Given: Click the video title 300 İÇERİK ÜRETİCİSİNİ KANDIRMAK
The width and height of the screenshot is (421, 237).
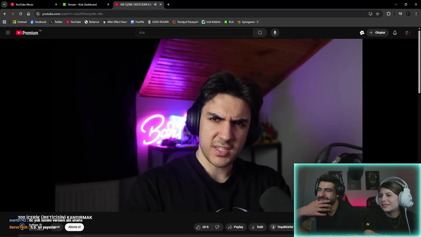Looking at the screenshot, I should pos(55,218).
